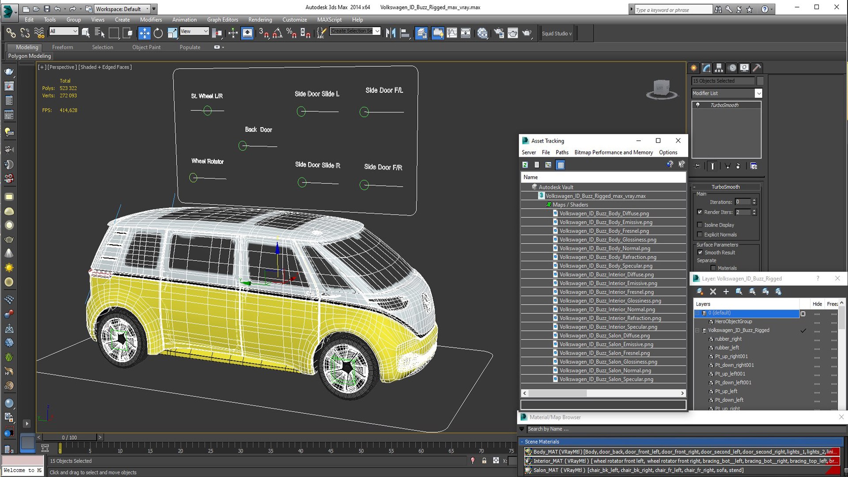Click the Bind to Space Warp icon
The height and width of the screenshot is (477, 848).
coord(39,33)
